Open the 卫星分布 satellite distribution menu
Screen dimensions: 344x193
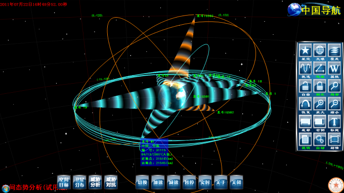pos(79,182)
